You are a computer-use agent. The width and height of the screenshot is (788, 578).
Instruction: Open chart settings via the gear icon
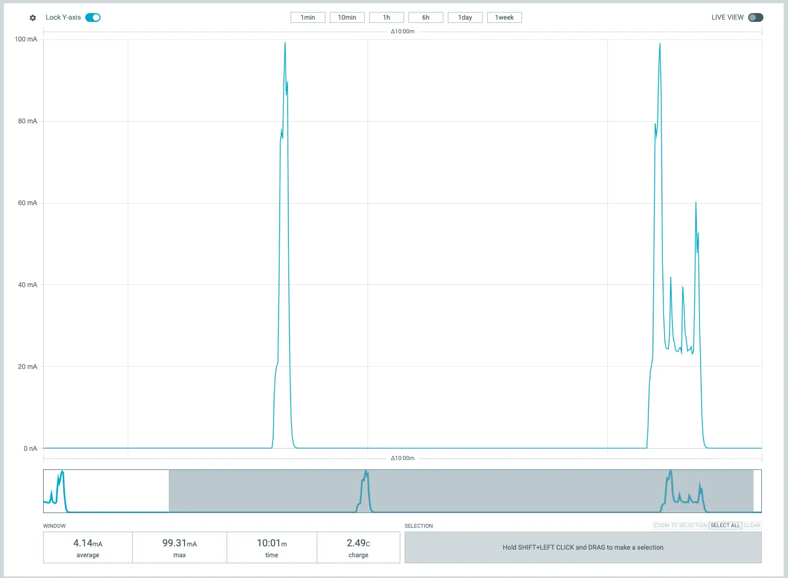point(33,18)
